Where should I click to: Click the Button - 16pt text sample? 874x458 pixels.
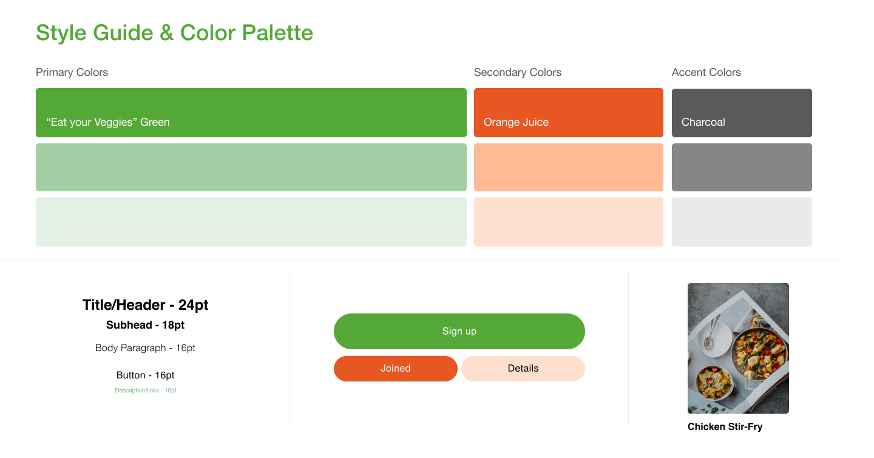click(146, 375)
